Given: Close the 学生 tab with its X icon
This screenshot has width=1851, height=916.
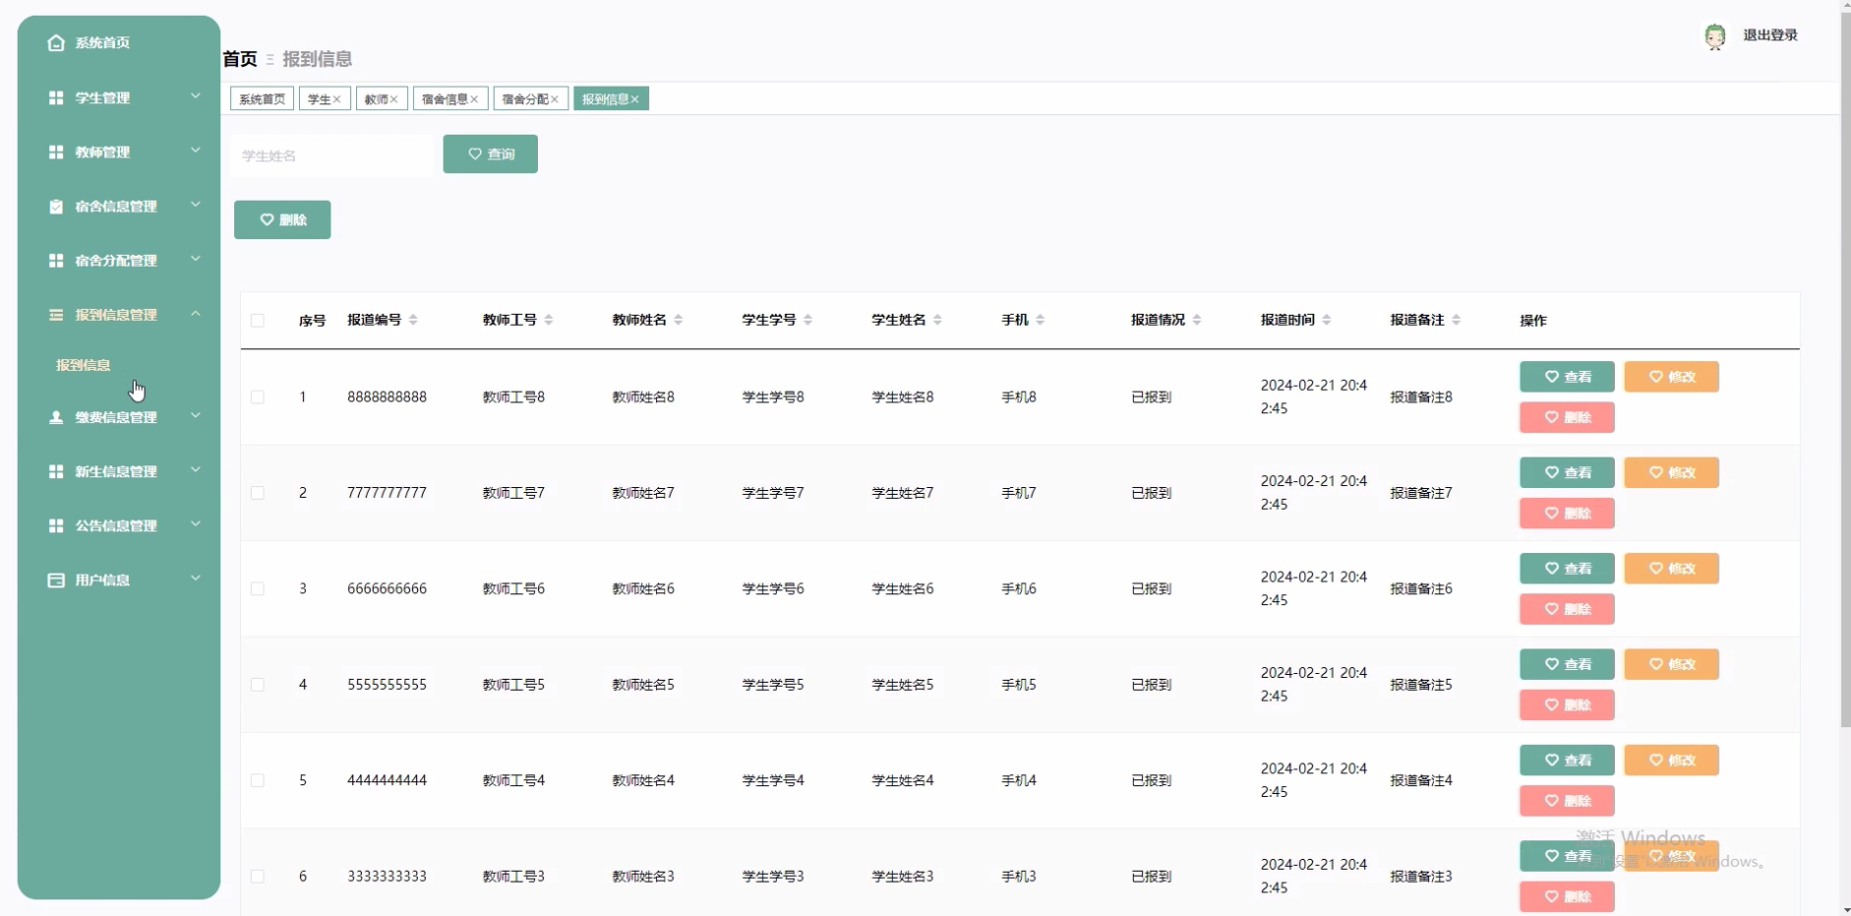Looking at the screenshot, I should (x=336, y=99).
